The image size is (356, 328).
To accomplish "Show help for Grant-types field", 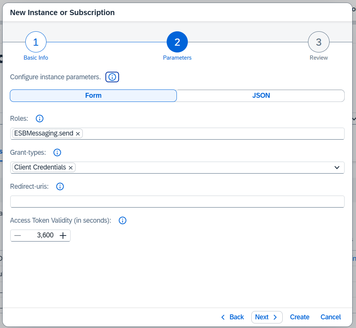I will 57,152.
